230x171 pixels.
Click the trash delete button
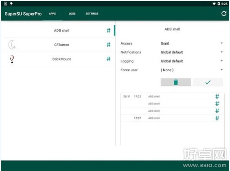coord(176,82)
